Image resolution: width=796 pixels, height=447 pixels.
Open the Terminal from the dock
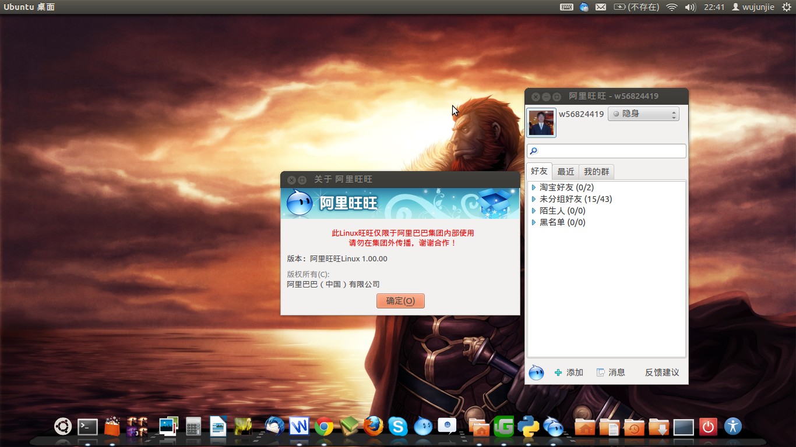click(87, 427)
